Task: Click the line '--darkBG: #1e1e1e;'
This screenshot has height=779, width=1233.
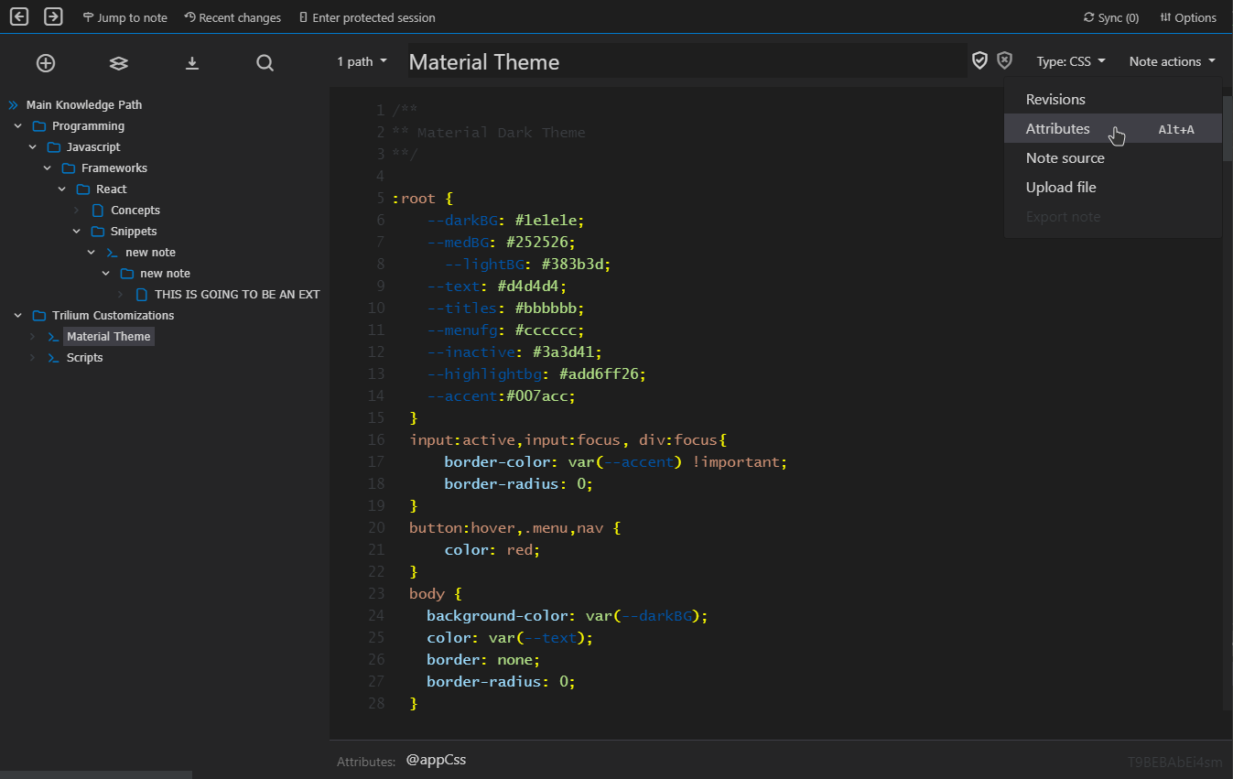Action: (x=505, y=221)
